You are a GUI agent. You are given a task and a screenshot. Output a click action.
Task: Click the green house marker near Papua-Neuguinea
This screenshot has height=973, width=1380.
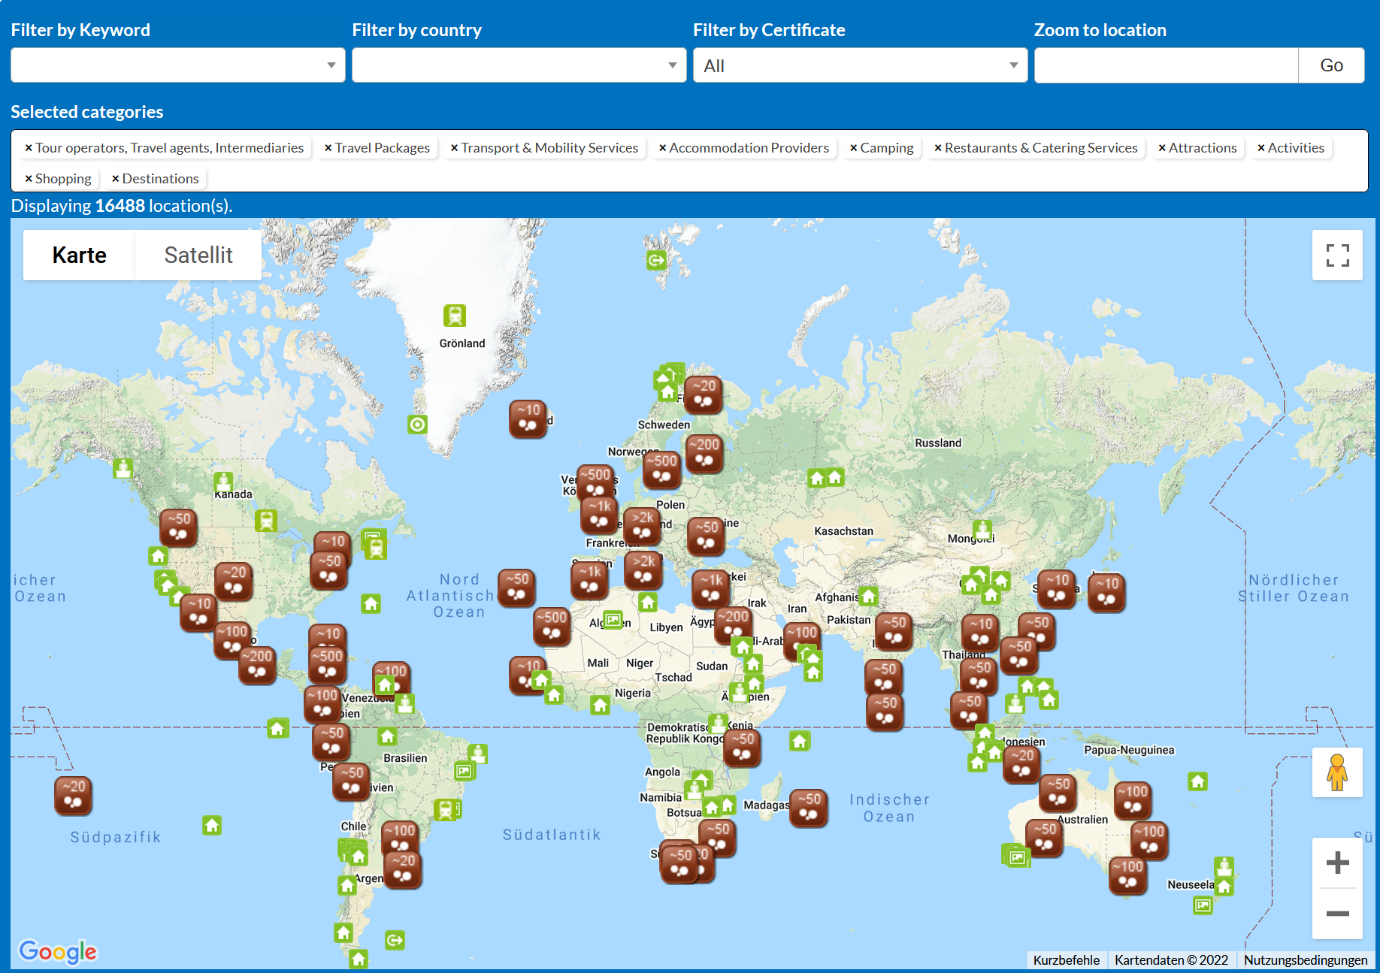(x=1197, y=781)
